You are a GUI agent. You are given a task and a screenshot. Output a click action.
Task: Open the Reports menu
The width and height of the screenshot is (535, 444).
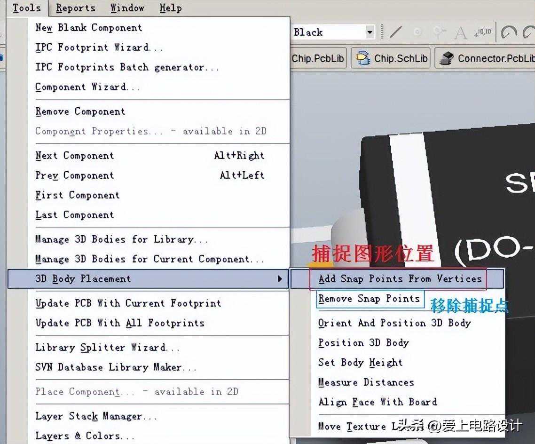coord(76,8)
